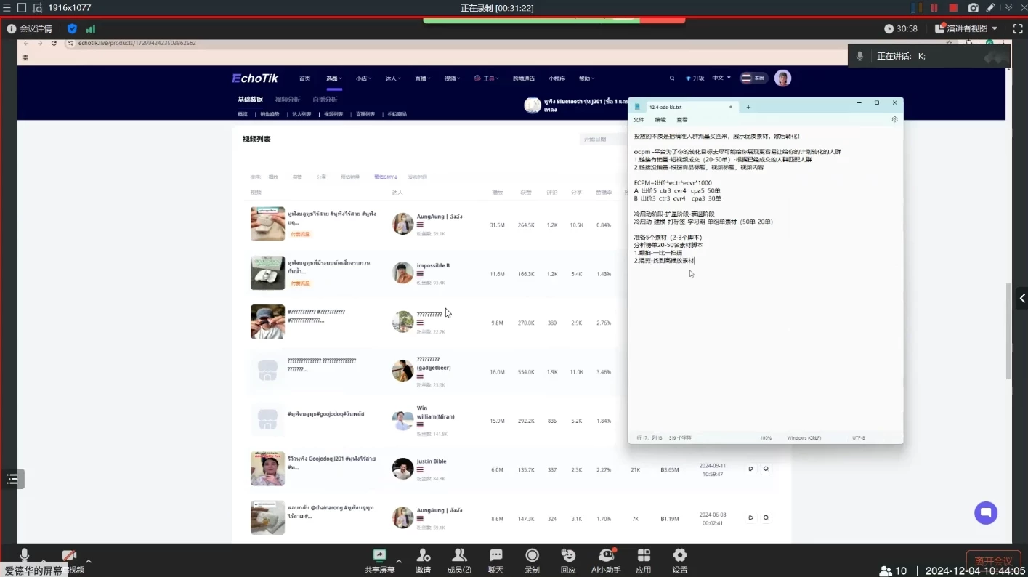
Task: Click the 回应 reactions icon
Action: click(568, 556)
